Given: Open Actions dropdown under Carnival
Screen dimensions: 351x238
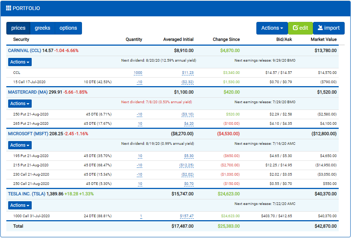Looking at the screenshot, I should pyautogui.click(x=20, y=62).
